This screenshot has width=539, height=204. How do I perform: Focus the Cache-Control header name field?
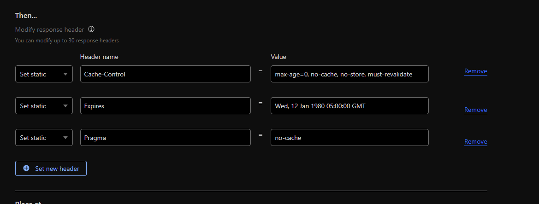pyautogui.click(x=165, y=74)
